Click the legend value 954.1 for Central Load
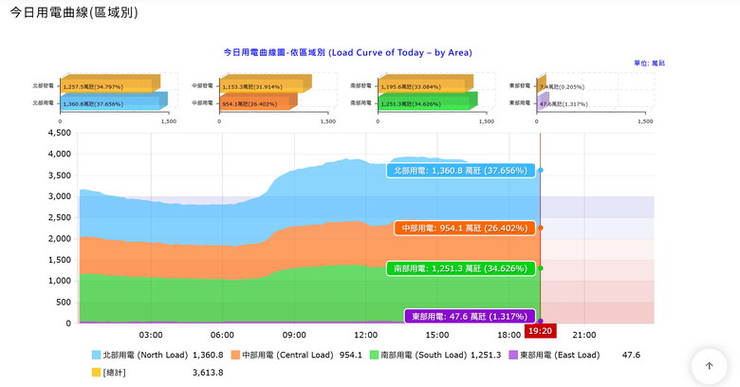The width and height of the screenshot is (740, 387). point(351,355)
